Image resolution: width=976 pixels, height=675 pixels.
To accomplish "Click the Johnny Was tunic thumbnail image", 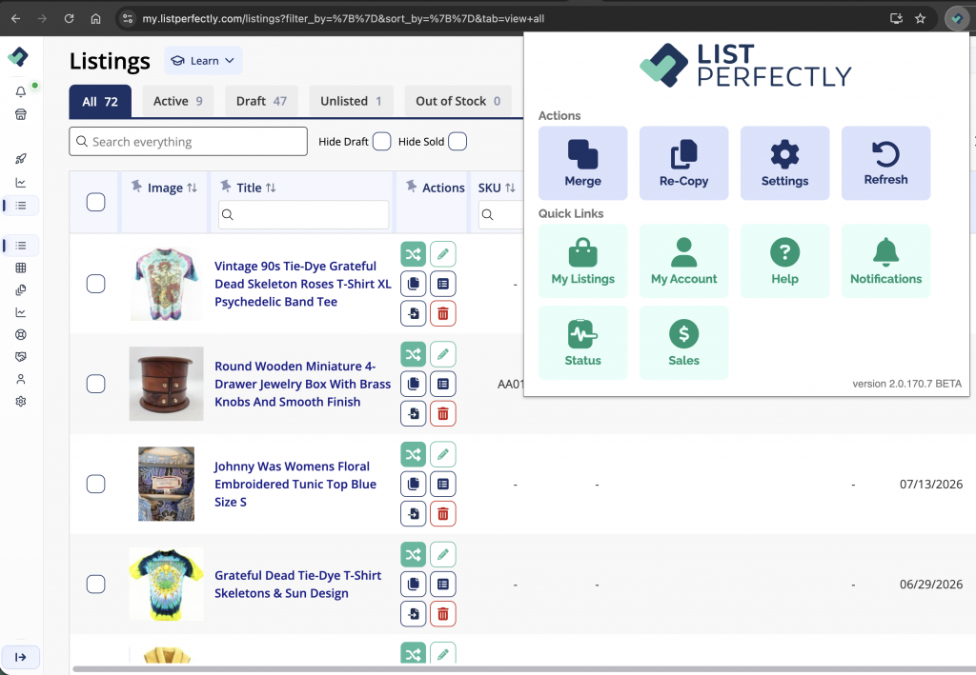I will [166, 484].
